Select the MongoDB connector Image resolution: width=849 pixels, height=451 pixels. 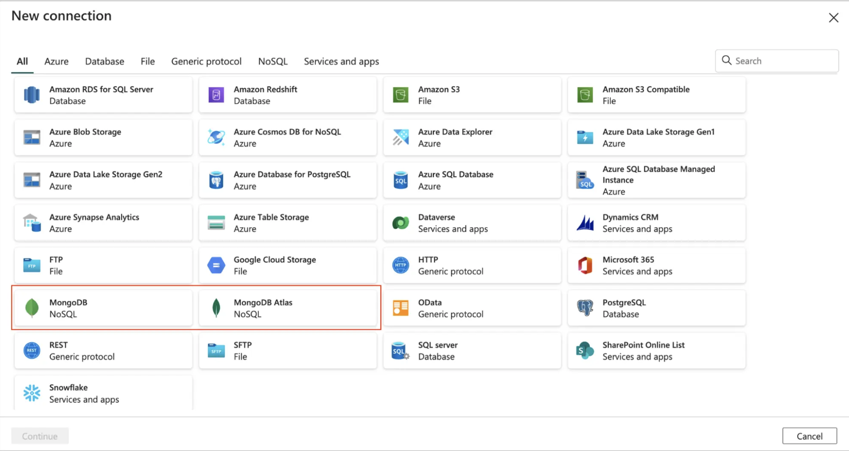pyautogui.click(x=102, y=308)
